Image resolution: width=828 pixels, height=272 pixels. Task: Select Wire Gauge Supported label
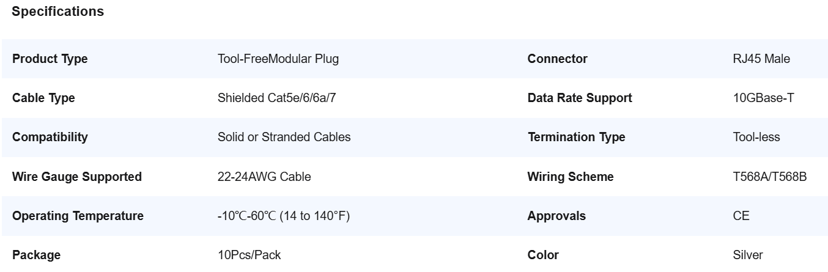coord(77,177)
